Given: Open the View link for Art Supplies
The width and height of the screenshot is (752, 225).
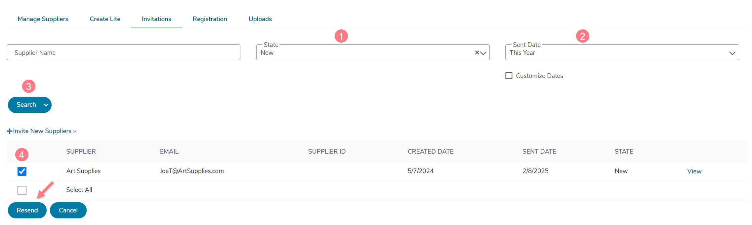Looking at the screenshot, I should coord(694,171).
